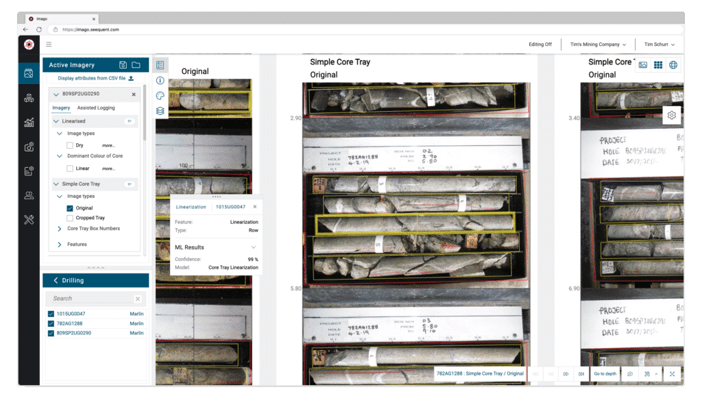This screenshot has width=702, height=409.
Task: Open the info panel icon beside the image
Action: [160, 80]
